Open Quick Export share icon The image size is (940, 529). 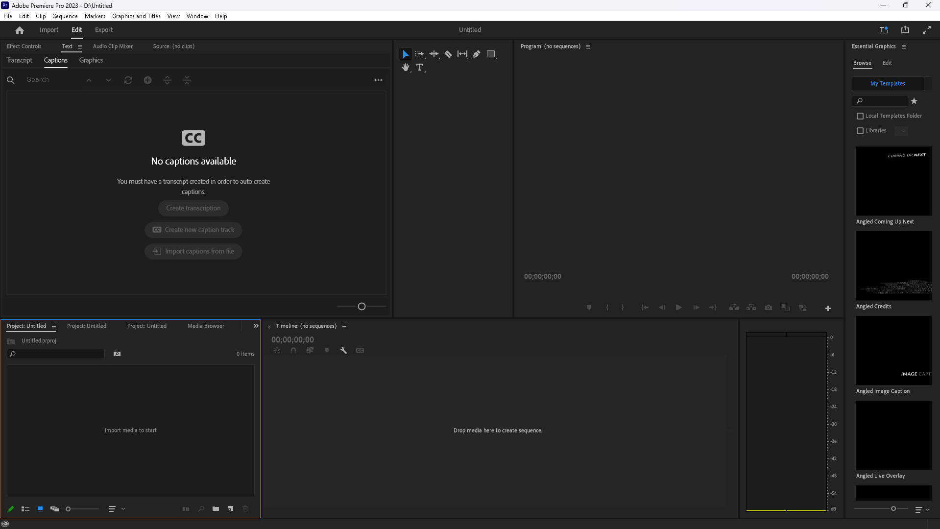pos(905,30)
